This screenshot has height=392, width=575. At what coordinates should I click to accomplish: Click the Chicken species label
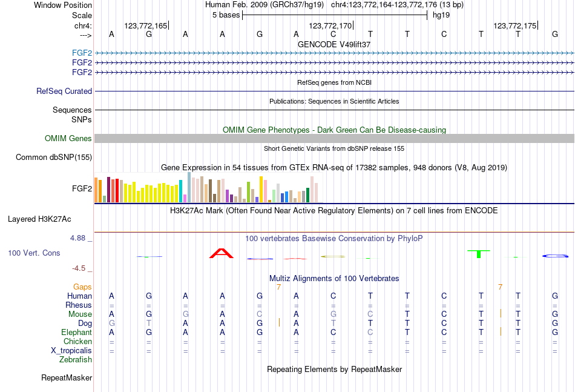pyautogui.click(x=77, y=341)
